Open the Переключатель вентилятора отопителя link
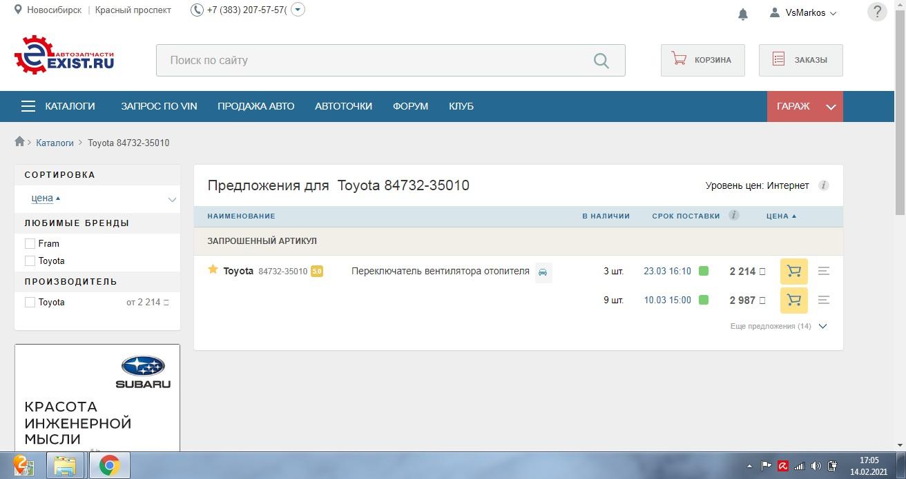Image resolution: width=906 pixels, height=479 pixels. 441,271
